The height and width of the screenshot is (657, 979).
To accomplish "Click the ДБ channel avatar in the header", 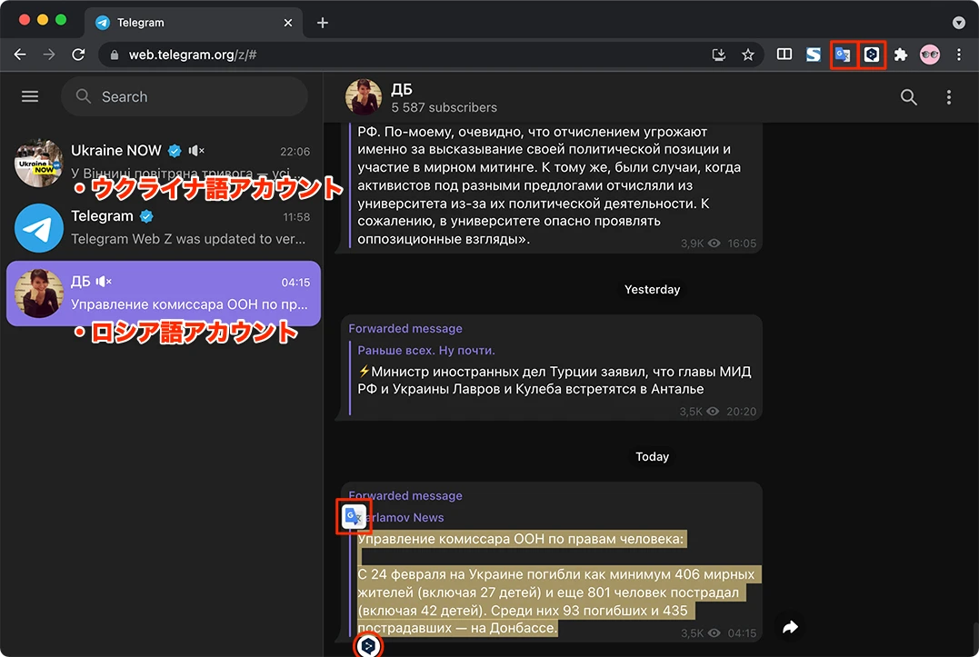I will coord(363,97).
